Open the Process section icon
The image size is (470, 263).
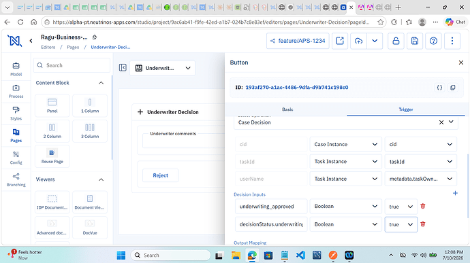coord(16,91)
